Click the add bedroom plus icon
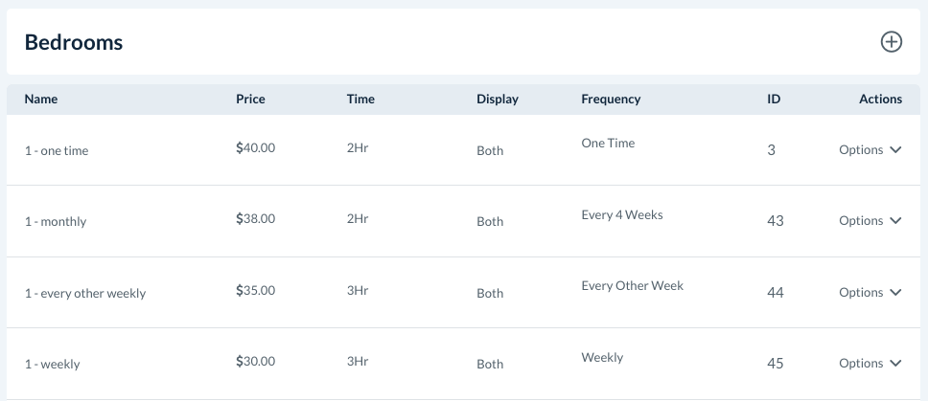Image resolution: width=928 pixels, height=401 pixels. pyautogui.click(x=892, y=42)
